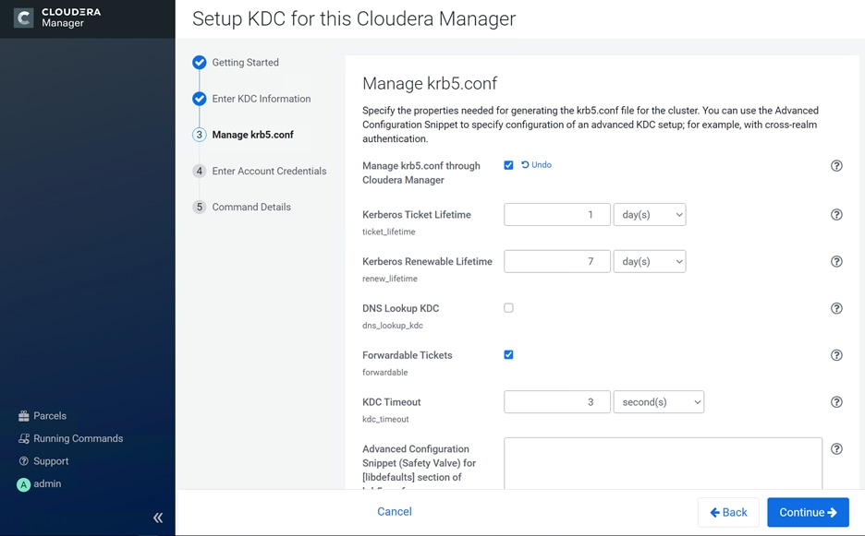Open help for Kerberos Ticket Lifetime
865x536 pixels.
click(836, 214)
